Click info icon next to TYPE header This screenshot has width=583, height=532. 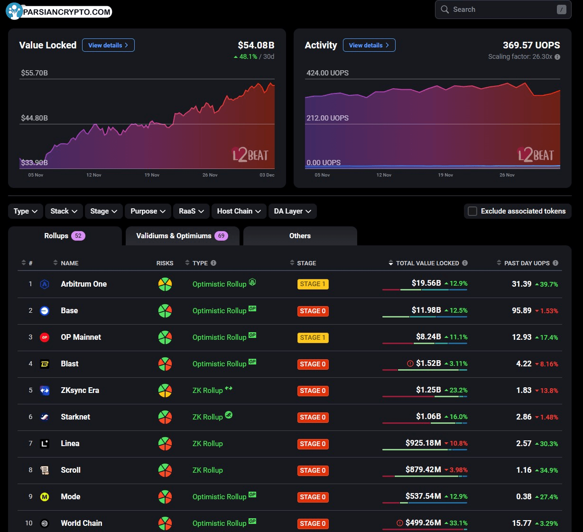coord(213,263)
